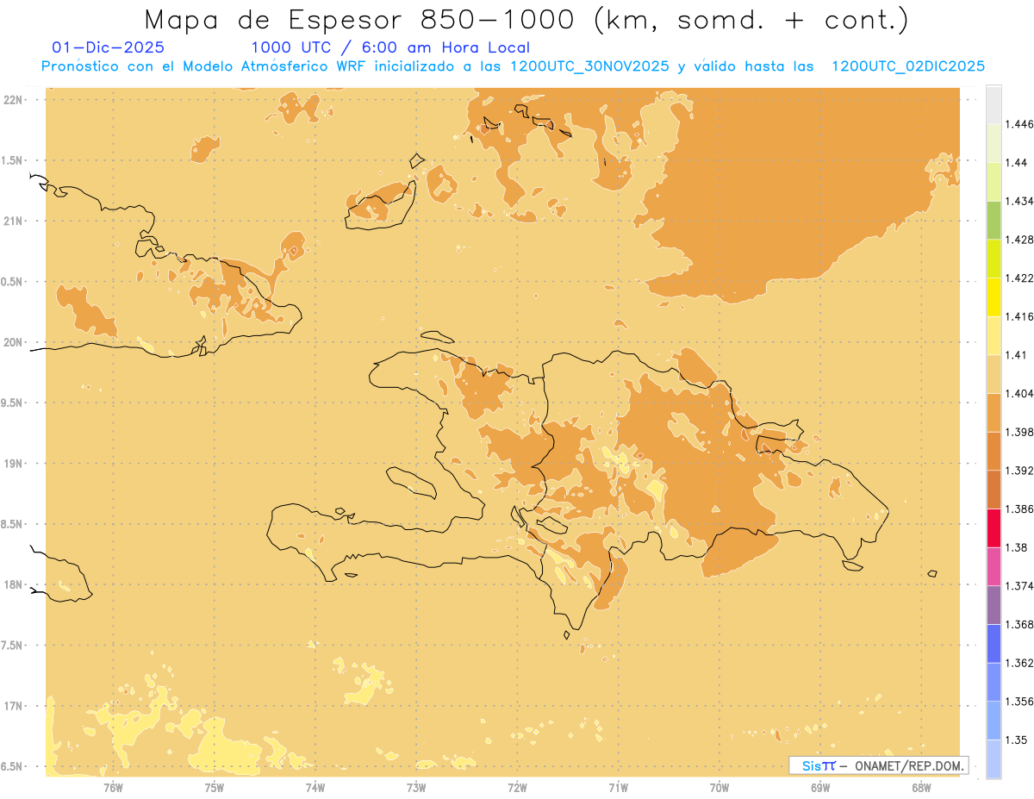Click the orange legend swatch between 1.398 and 1.404
The height and width of the screenshot is (799, 1034).
(x=994, y=413)
